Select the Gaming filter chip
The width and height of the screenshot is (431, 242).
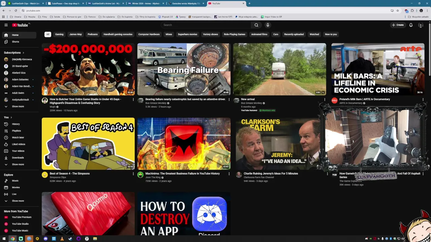point(59,34)
